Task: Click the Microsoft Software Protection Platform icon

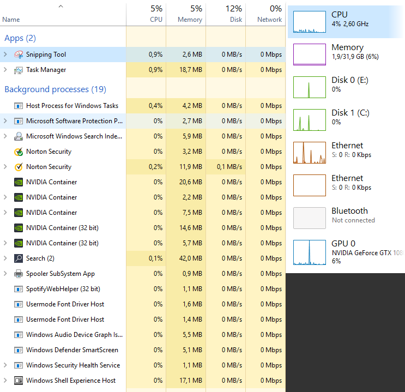Action: point(19,121)
